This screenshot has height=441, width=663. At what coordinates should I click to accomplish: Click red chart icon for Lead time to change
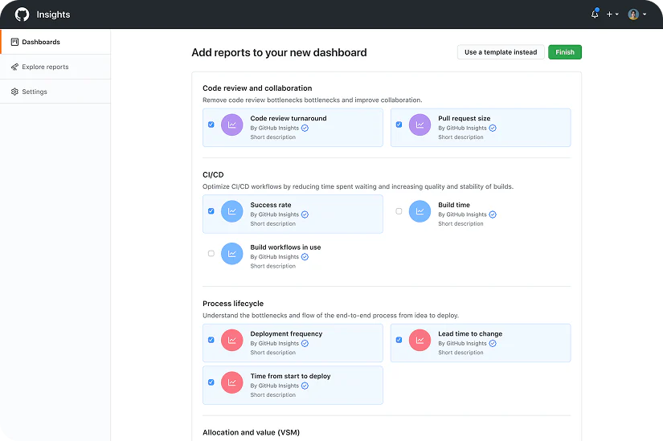pos(419,340)
